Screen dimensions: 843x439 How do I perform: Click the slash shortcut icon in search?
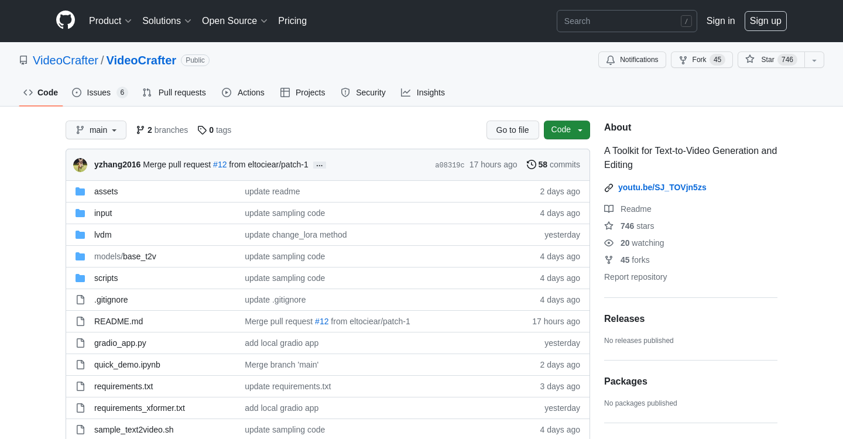click(686, 21)
